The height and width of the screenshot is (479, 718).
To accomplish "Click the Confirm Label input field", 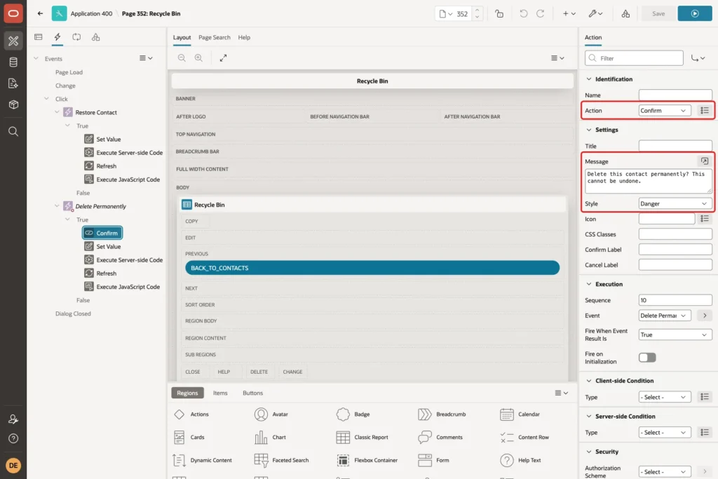I will point(675,250).
